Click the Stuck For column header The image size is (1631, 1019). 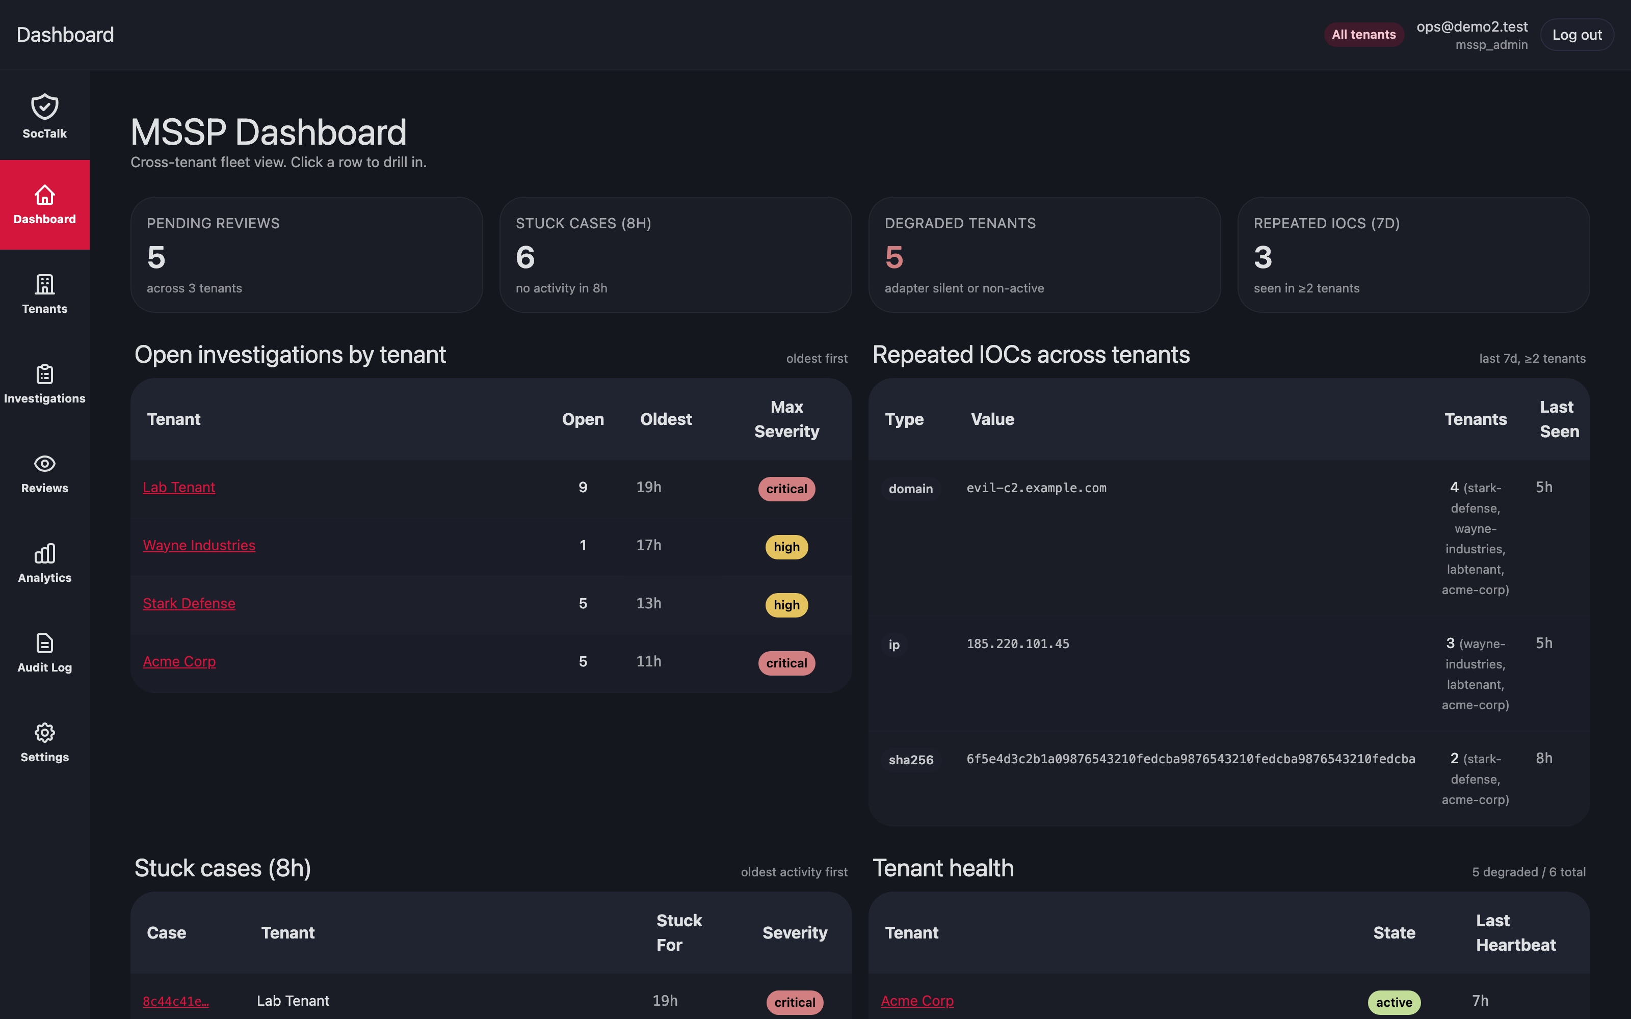(x=679, y=933)
